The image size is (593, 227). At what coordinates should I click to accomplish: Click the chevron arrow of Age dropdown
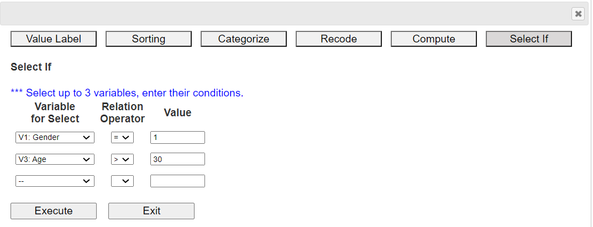click(86, 159)
